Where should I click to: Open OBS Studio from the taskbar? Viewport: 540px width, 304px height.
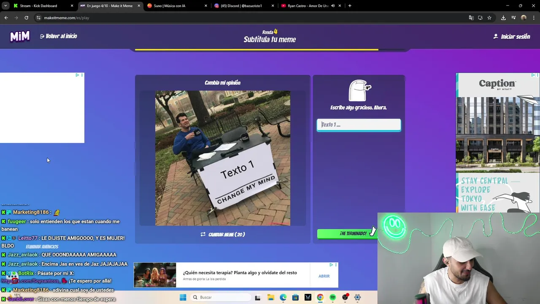pos(345,298)
